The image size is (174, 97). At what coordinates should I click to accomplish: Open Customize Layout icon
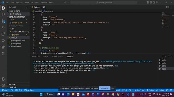[x=157, y=2]
